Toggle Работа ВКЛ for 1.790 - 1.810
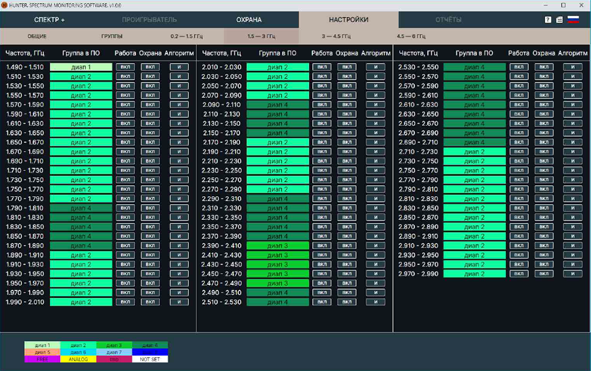The image size is (591, 371). point(125,208)
